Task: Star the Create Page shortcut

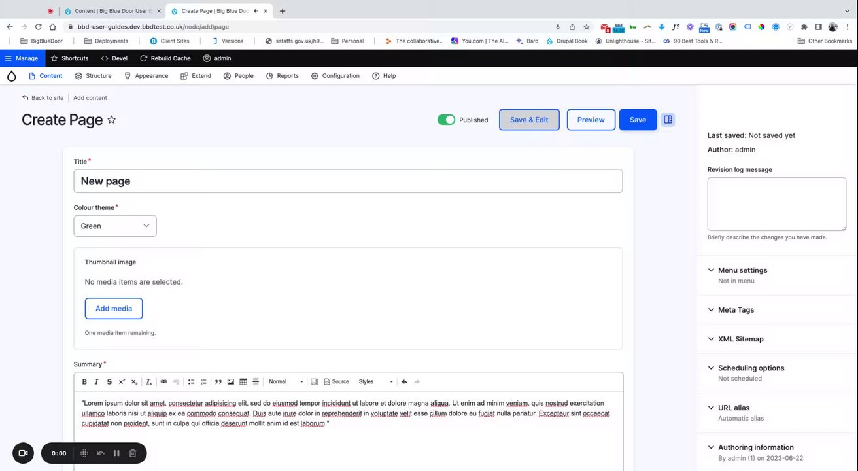Action: (x=112, y=120)
